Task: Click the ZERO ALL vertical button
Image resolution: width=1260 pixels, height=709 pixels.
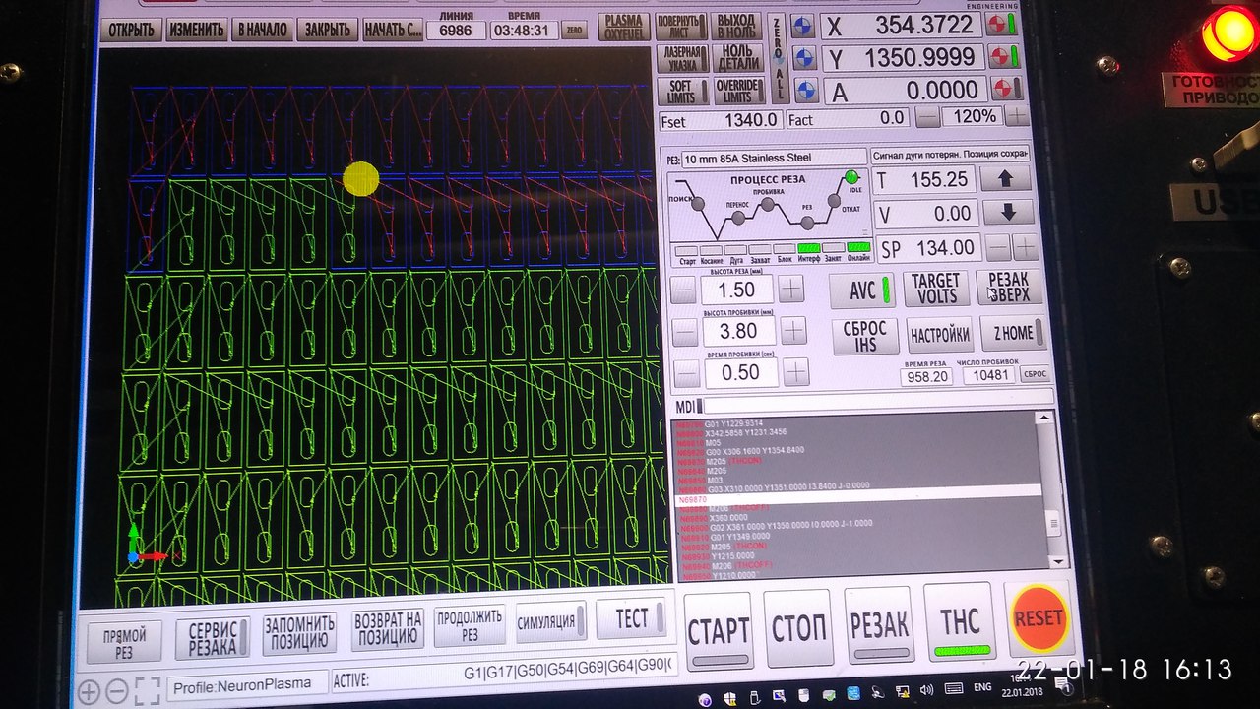Action: click(778, 57)
